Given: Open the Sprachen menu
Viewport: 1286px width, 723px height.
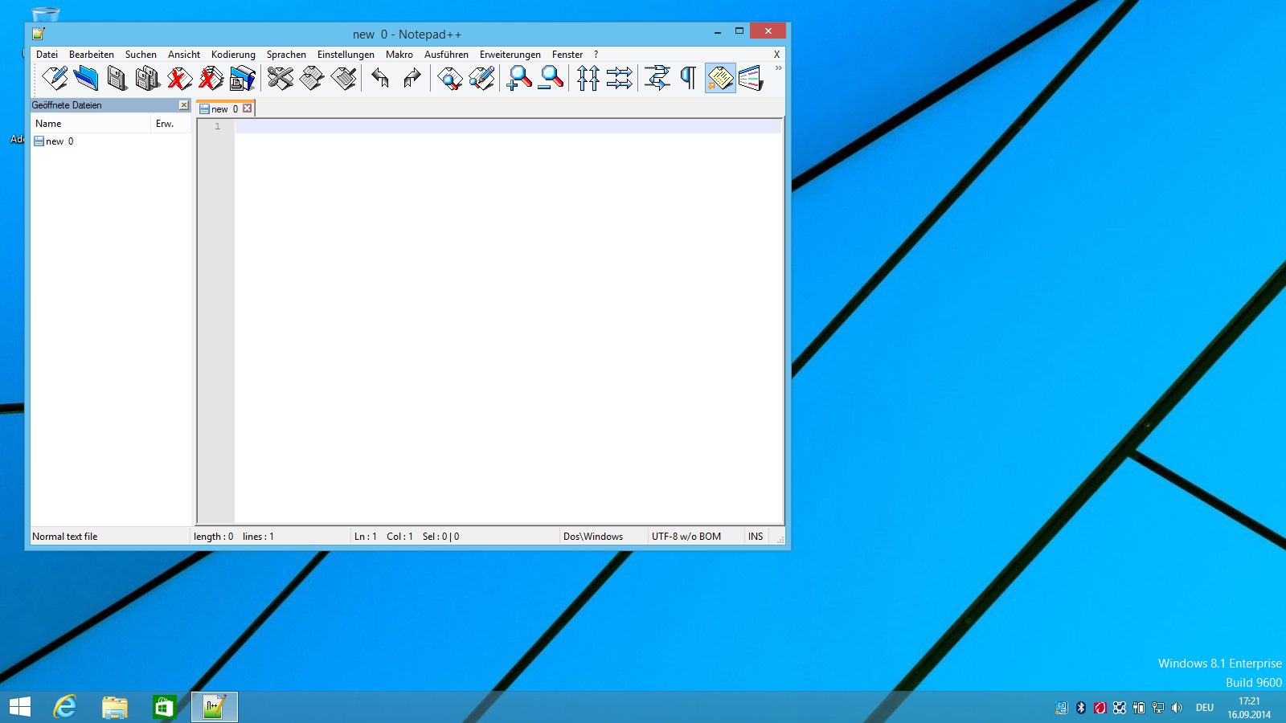Looking at the screenshot, I should (x=286, y=55).
